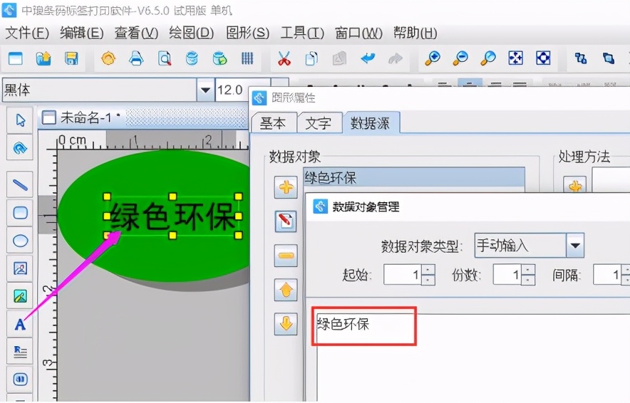Select the text A tool
The height and width of the screenshot is (403, 630).
[x=20, y=324]
